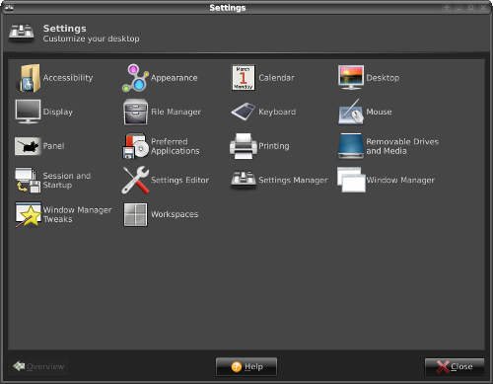The image size is (493, 384).
Task: Select the "Window Manager" label
Action: click(400, 180)
